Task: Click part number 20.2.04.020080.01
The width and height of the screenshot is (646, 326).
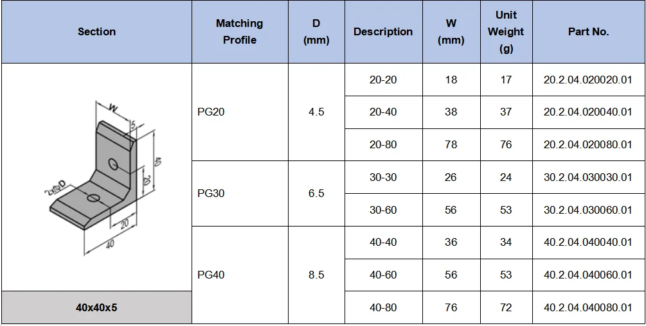Action: pyautogui.click(x=588, y=144)
